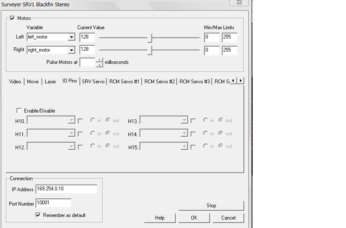Click the left motor slider handle
The image size is (346, 228).
(x=150, y=38)
